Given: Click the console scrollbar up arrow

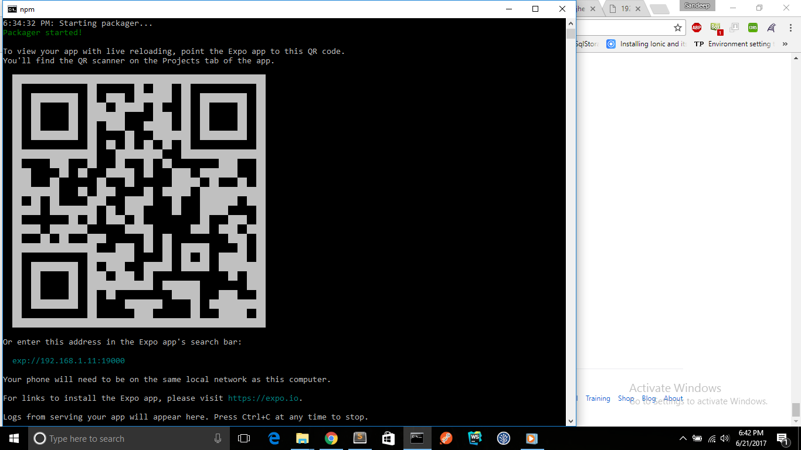Looking at the screenshot, I should point(571,23).
